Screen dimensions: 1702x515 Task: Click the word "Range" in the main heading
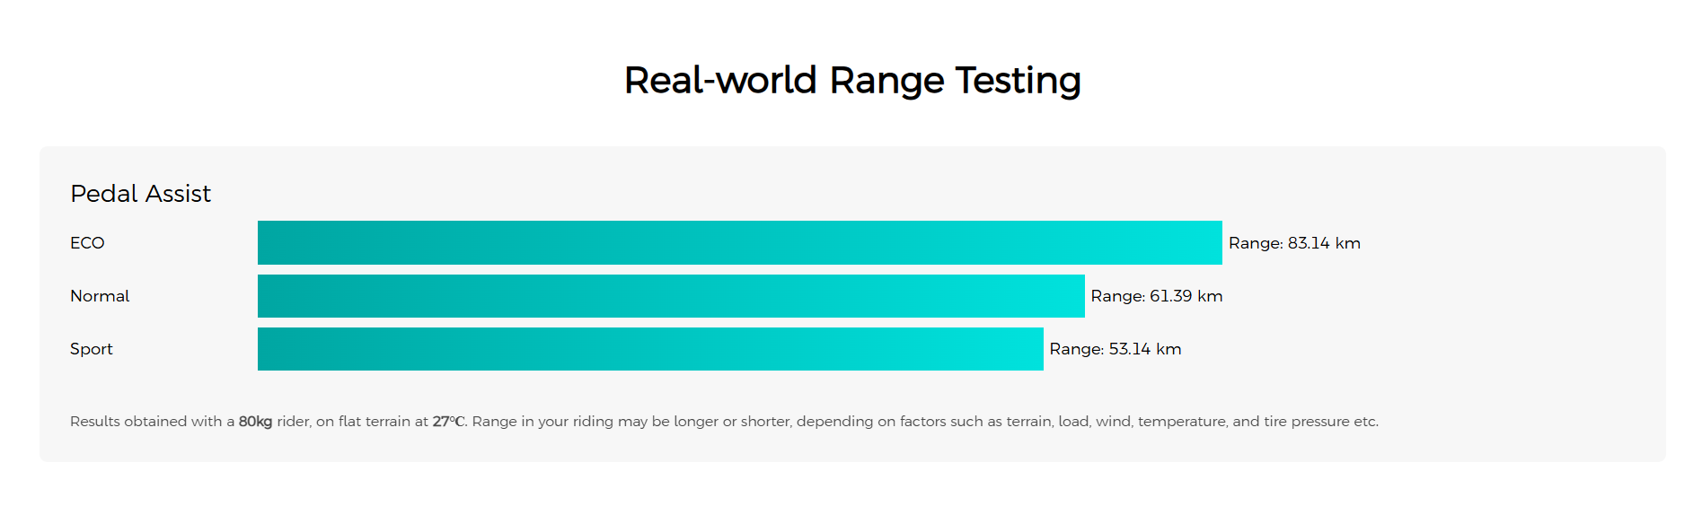pos(886,81)
